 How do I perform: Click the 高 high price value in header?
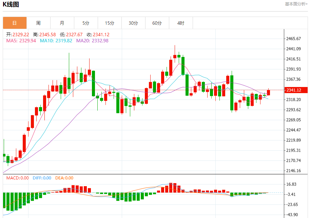pos(47,35)
